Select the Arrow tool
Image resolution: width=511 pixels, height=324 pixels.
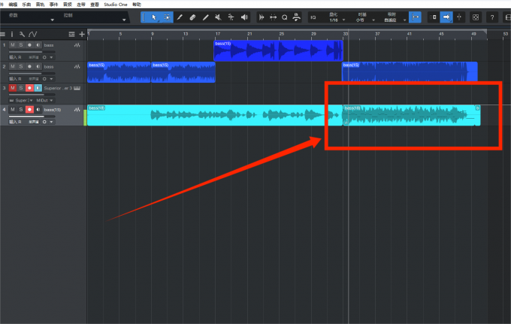pos(154,17)
